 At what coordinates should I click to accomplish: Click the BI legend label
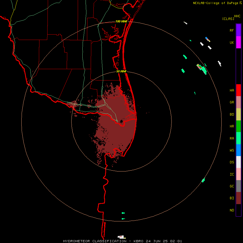click(232, 198)
